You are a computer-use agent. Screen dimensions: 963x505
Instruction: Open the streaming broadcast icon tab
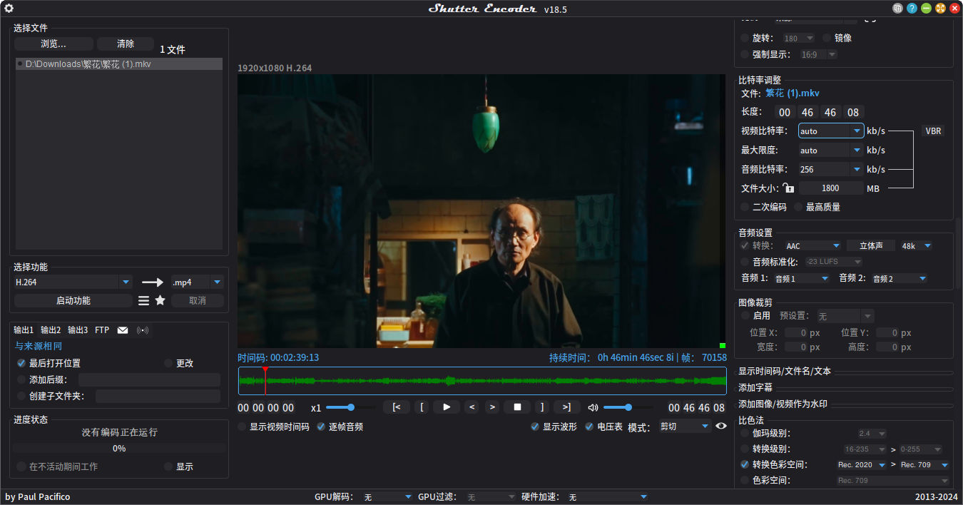(x=143, y=330)
